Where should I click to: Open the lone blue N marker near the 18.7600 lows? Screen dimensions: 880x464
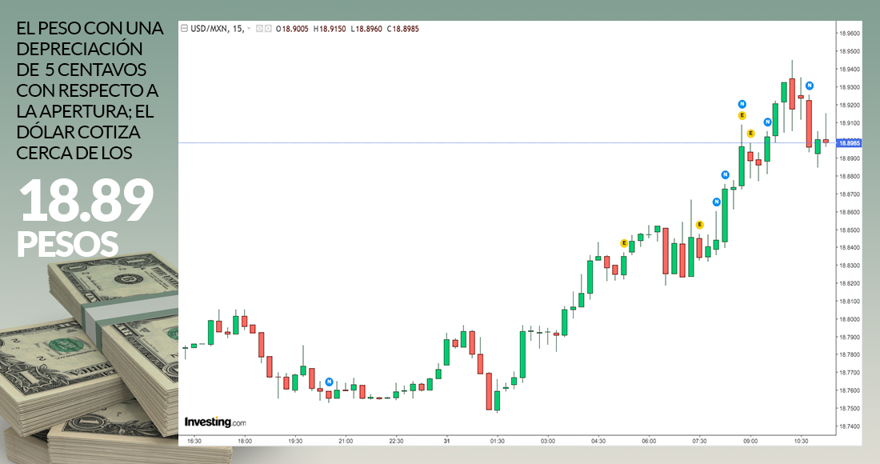click(329, 382)
